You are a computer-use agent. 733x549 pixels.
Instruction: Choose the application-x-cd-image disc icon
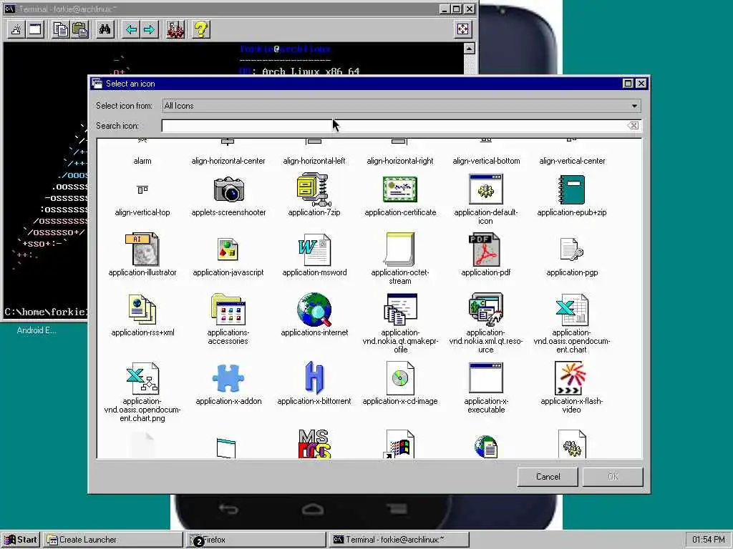click(400, 378)
